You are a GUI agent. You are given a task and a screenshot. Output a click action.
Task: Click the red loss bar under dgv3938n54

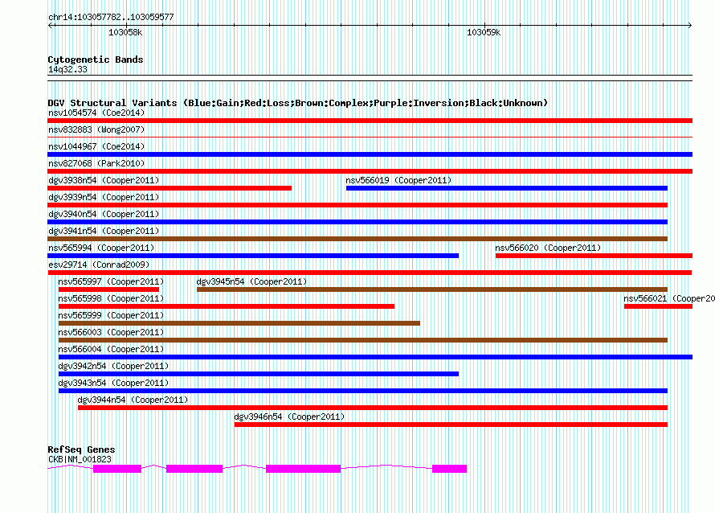(170, 188)
